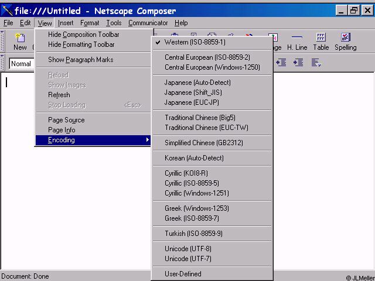Click the New page toolbar icon
This screenshot has width=375, height=281.
[x=20, y=42]
